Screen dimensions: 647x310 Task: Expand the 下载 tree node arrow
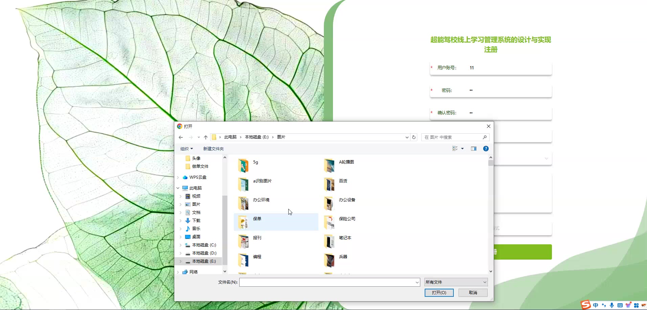pyautogui.click(x=181, y=221)
